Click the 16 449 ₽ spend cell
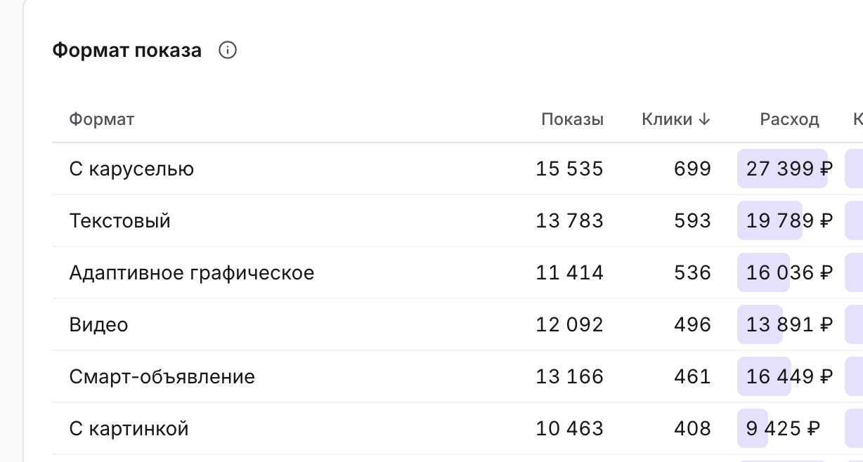This screenshot has width=863, height=462. (789, 376)
